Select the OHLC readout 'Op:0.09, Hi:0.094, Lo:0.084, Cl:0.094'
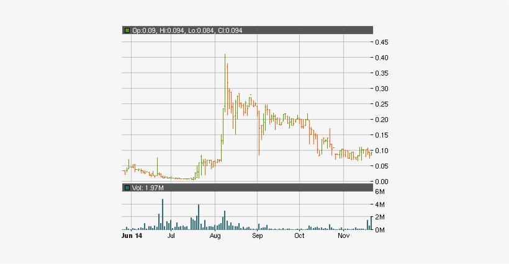Screen dimensions: 509x264 187,30
